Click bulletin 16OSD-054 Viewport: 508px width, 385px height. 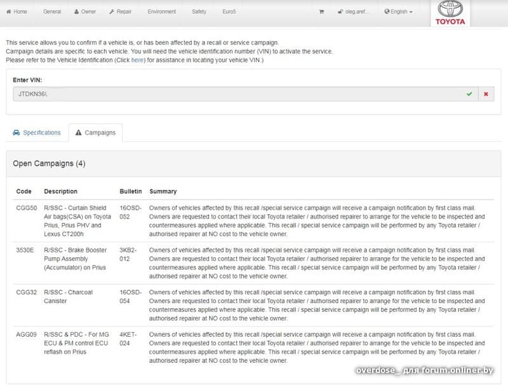[131, 297]
